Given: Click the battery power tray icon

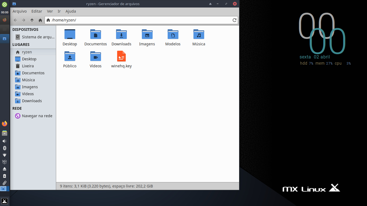Looking at the screenshot, I should pyautogui.click(x=4, y=176).
